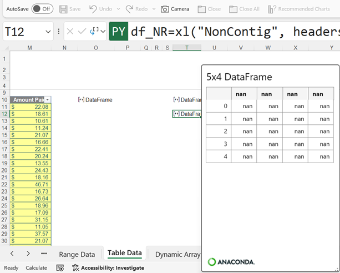Viewport: 340px width, 273px height.
Task: Switch to the Dynamic Array sheet tab
Action: click(177, 254)
